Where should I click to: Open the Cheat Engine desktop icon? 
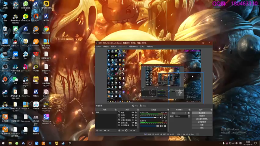[x=26, y=82]
